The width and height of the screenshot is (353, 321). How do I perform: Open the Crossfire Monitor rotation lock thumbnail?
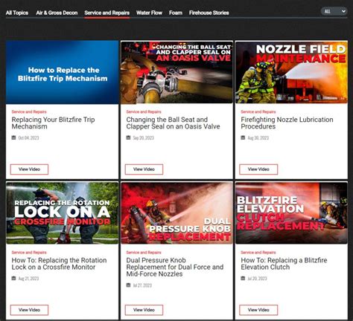[63, 213]
